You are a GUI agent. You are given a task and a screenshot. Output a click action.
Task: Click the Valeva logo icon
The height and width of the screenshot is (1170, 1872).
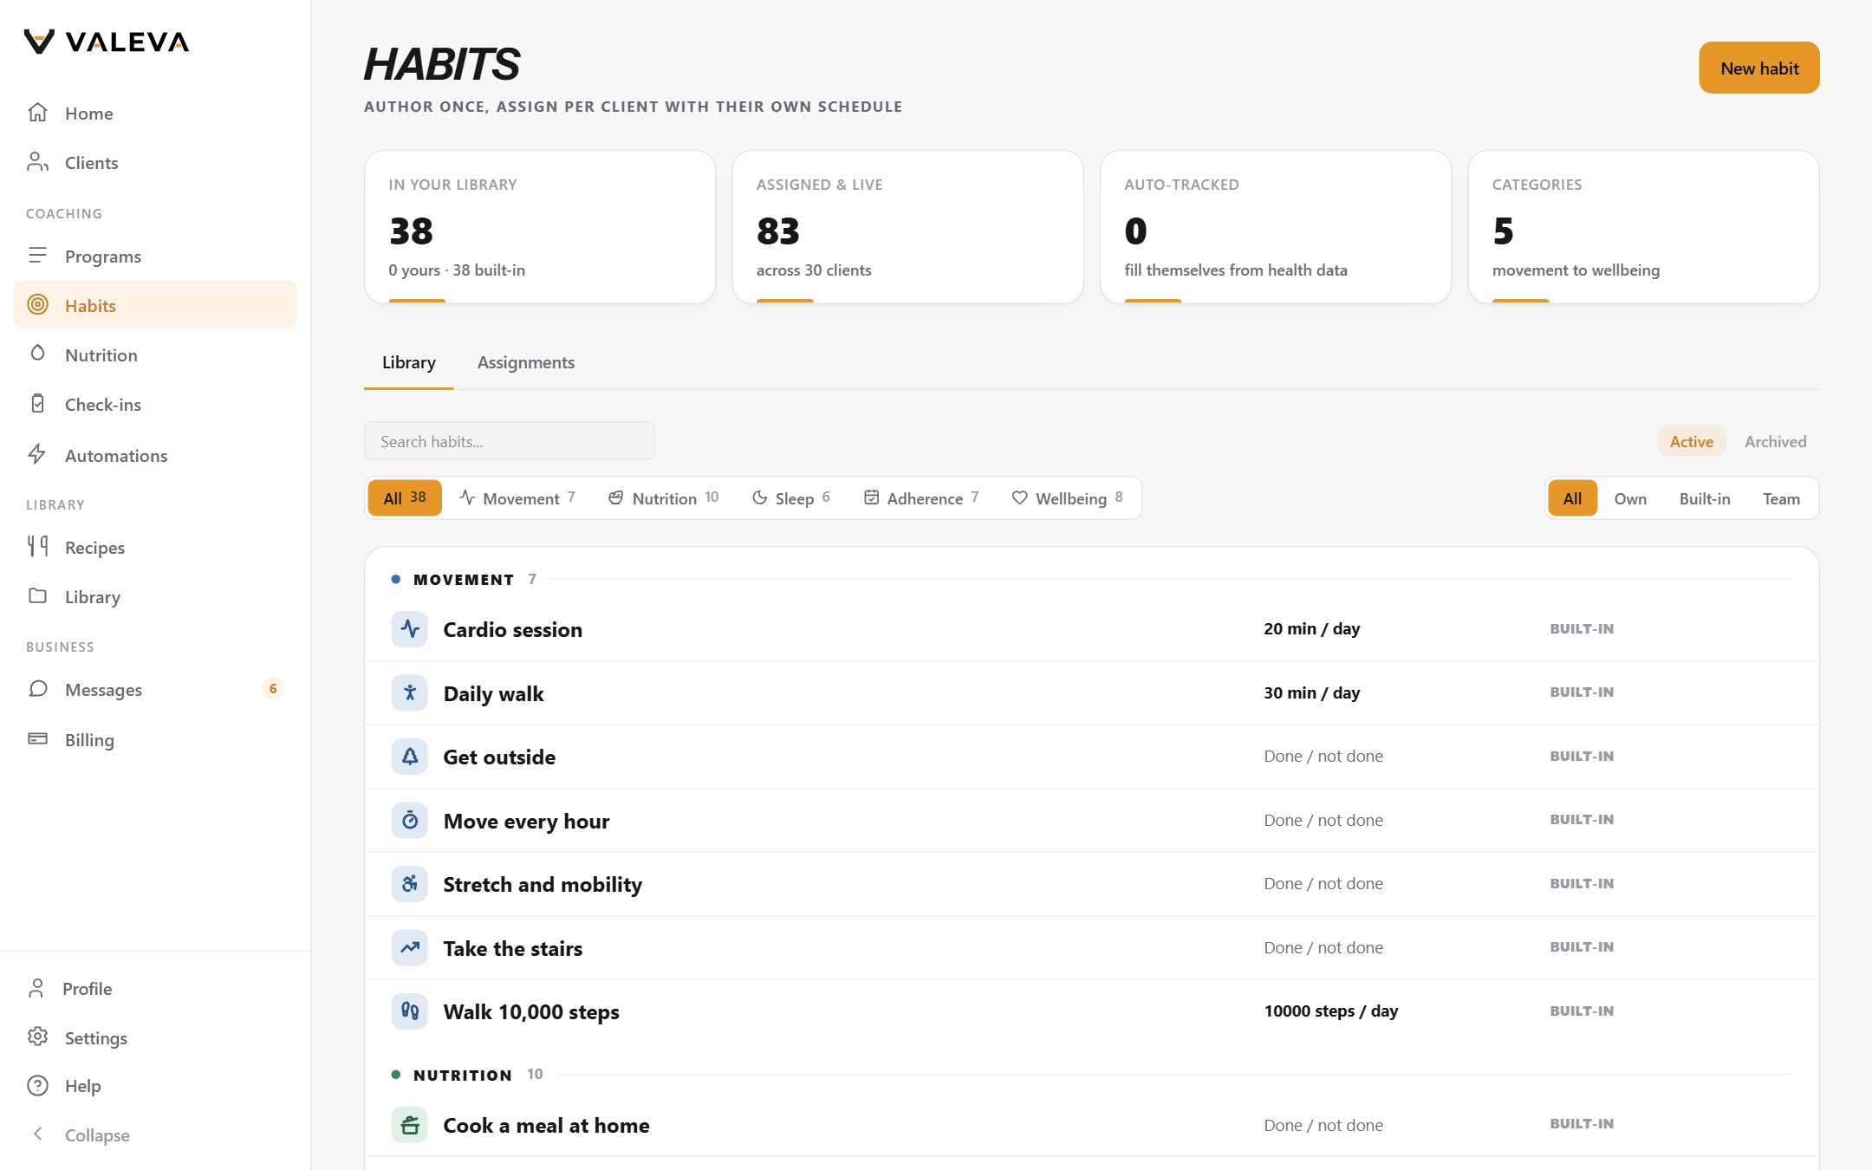(39, 42)
